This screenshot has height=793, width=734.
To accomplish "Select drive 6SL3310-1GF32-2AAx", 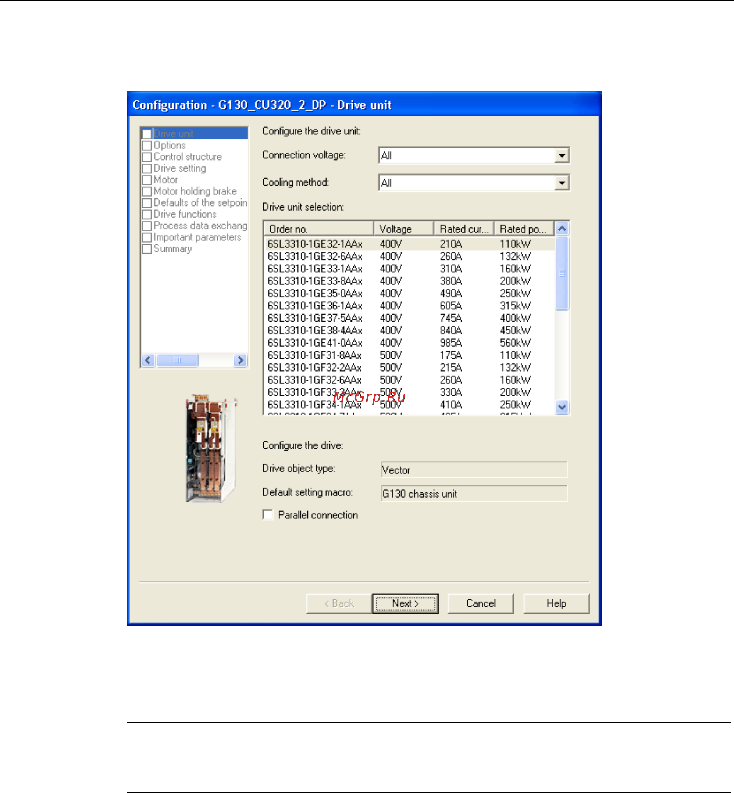I will (410, 367).
